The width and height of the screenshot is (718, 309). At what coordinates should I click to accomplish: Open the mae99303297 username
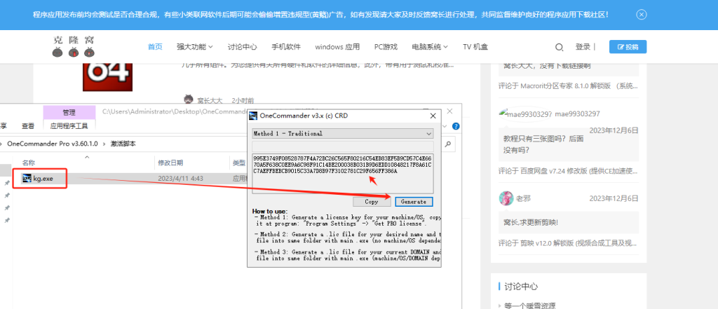(577, 114)
